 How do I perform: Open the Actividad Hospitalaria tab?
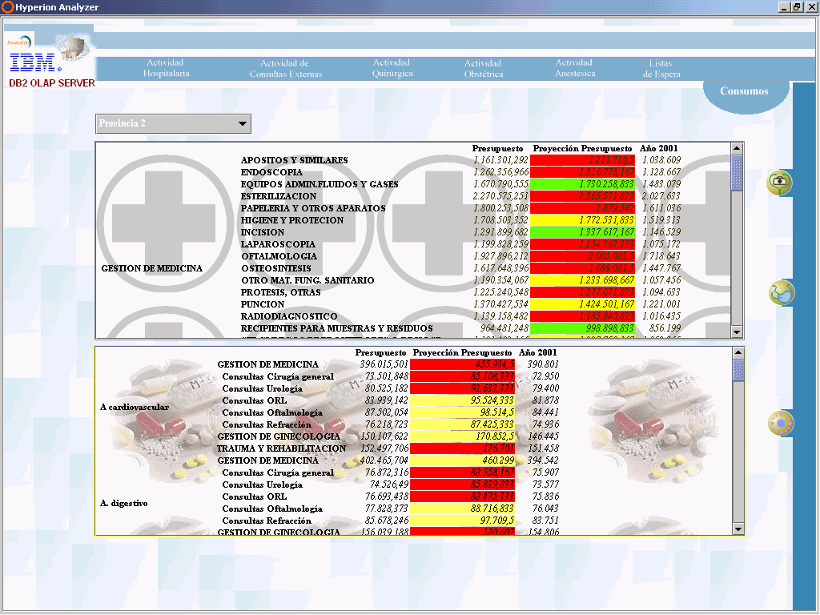(x=166, y=68)
